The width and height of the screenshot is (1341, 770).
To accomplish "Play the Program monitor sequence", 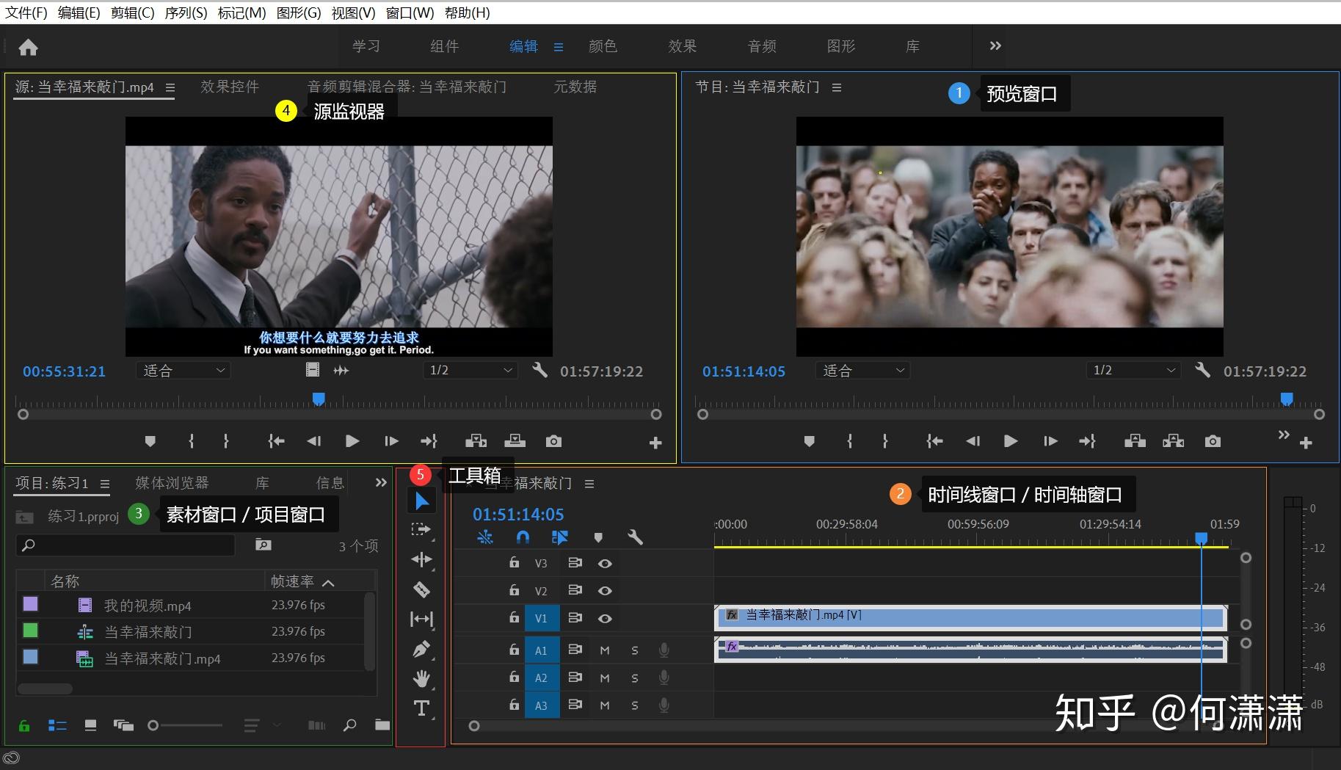I will pyautogui.click(x=1011, y=441).
